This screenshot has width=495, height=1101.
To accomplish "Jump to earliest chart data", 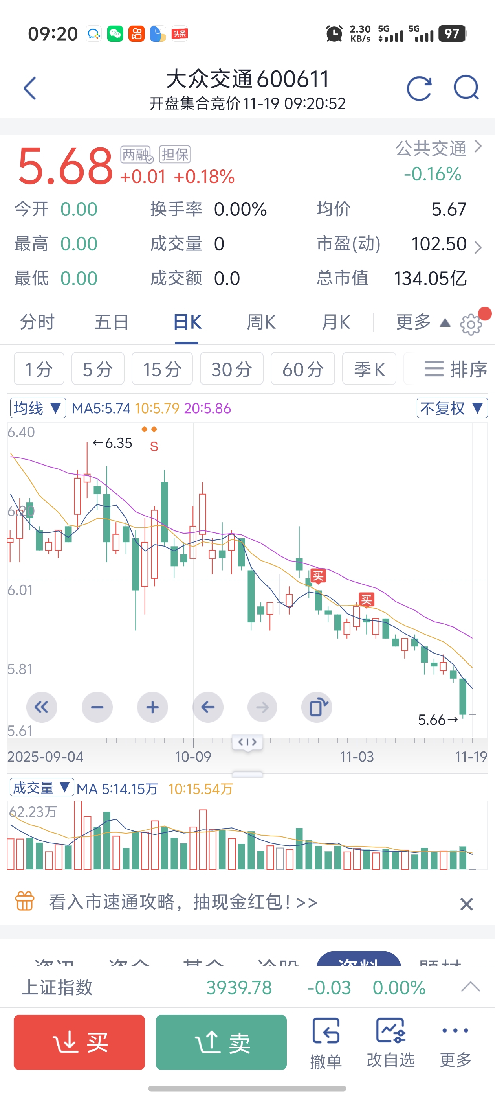I will (41, 707).
